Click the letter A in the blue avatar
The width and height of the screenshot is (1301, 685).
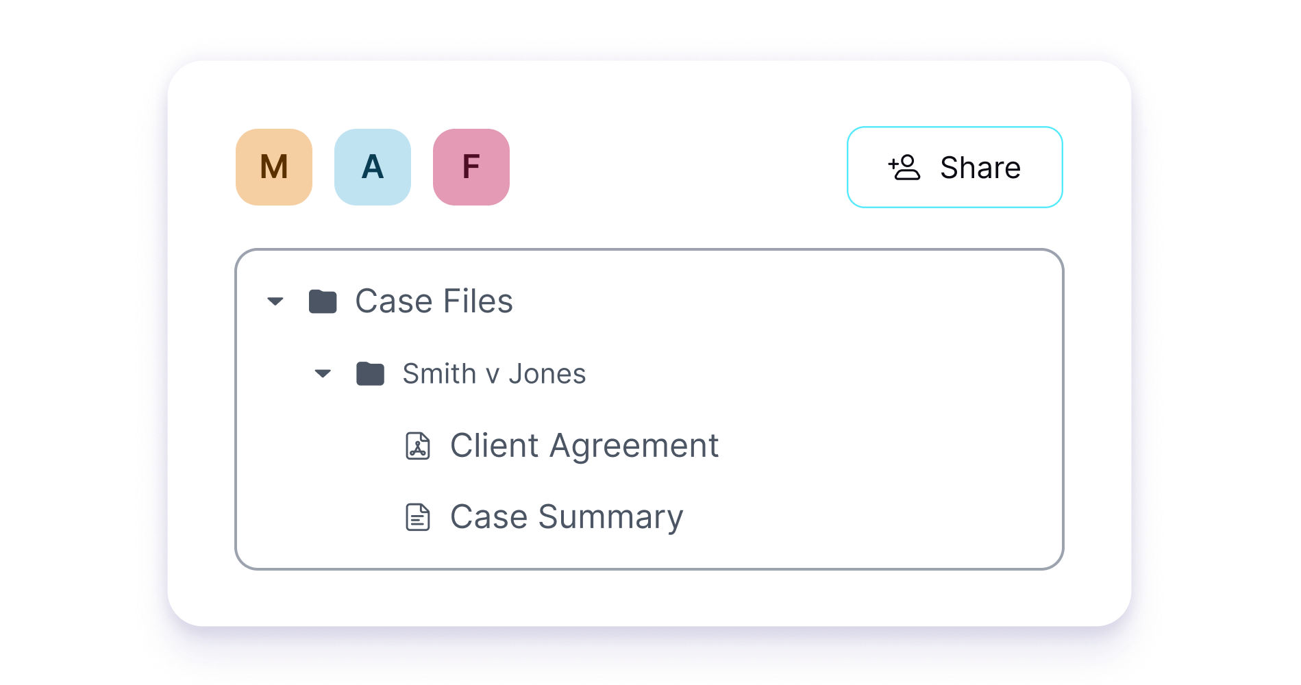[373, 167]
